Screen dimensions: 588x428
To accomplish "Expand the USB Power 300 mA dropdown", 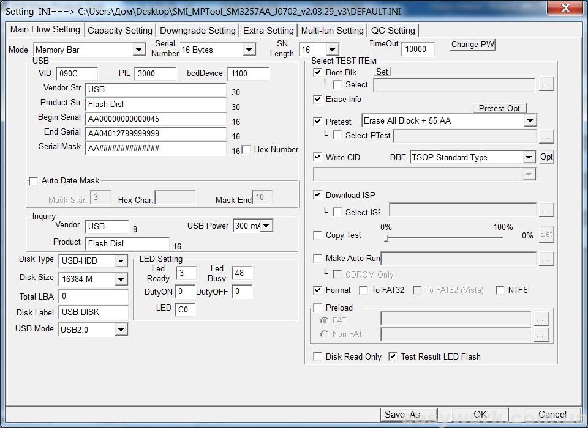I will [266, 226].
